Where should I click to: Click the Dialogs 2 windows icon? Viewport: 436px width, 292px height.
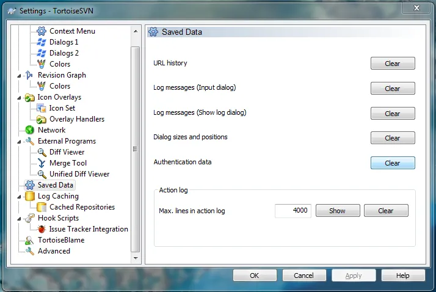[42, 53]
